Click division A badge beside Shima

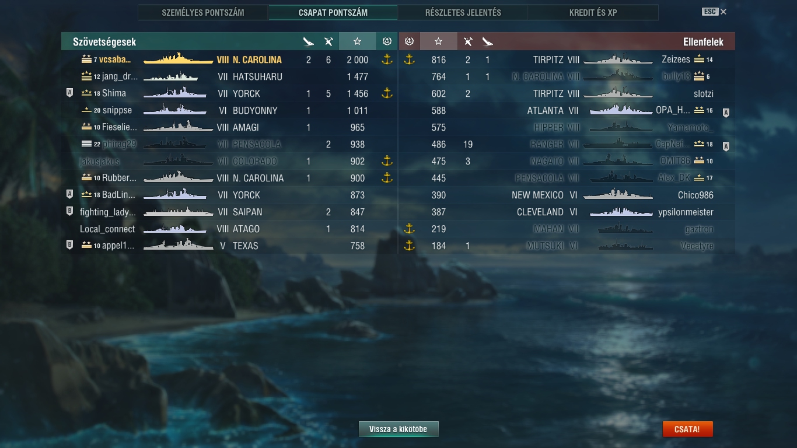(x=69, y=93)
